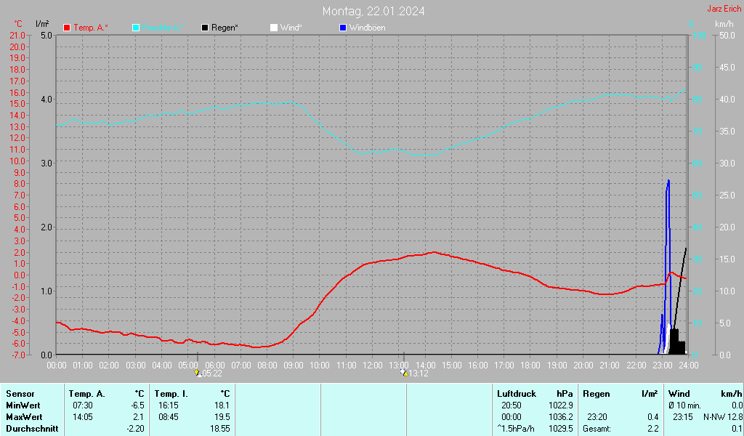Click the blue wind gust peak spike

(668, 182)
